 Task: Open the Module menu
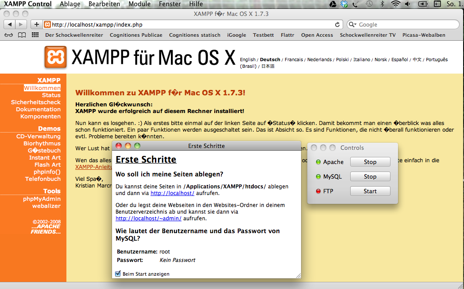(139, 4)
